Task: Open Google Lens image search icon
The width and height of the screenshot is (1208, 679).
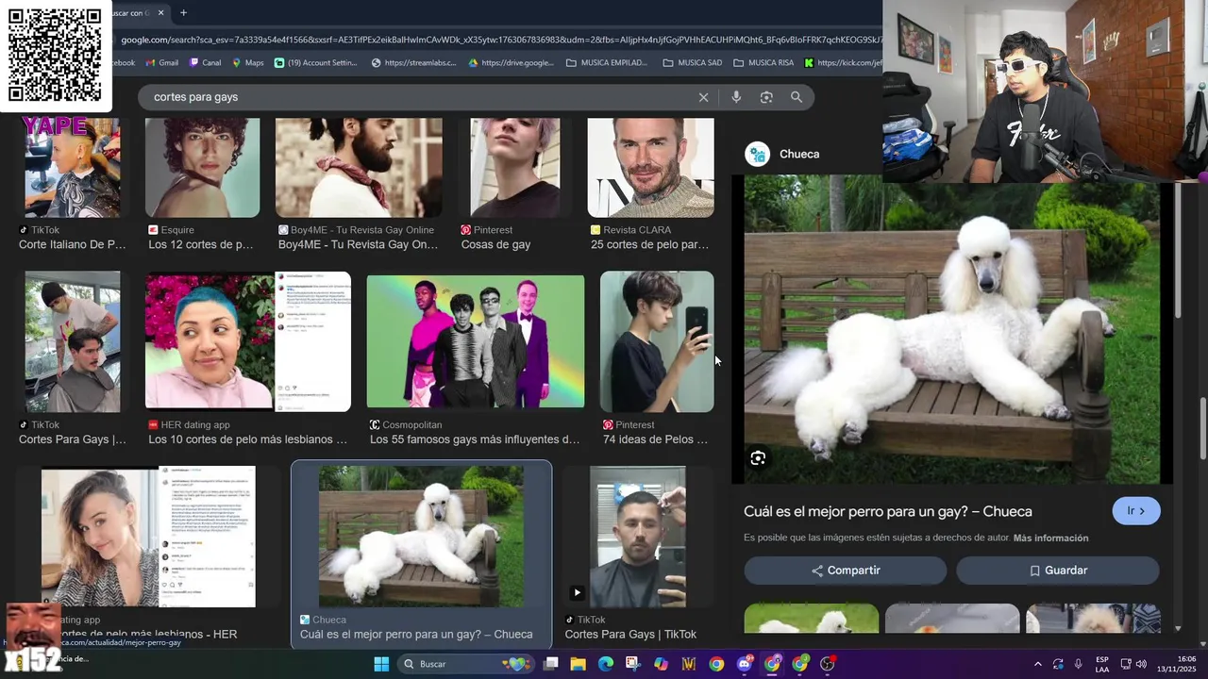Action: pos(766,97)
